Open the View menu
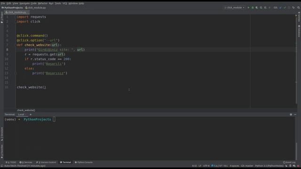 [x=15, y=3]
